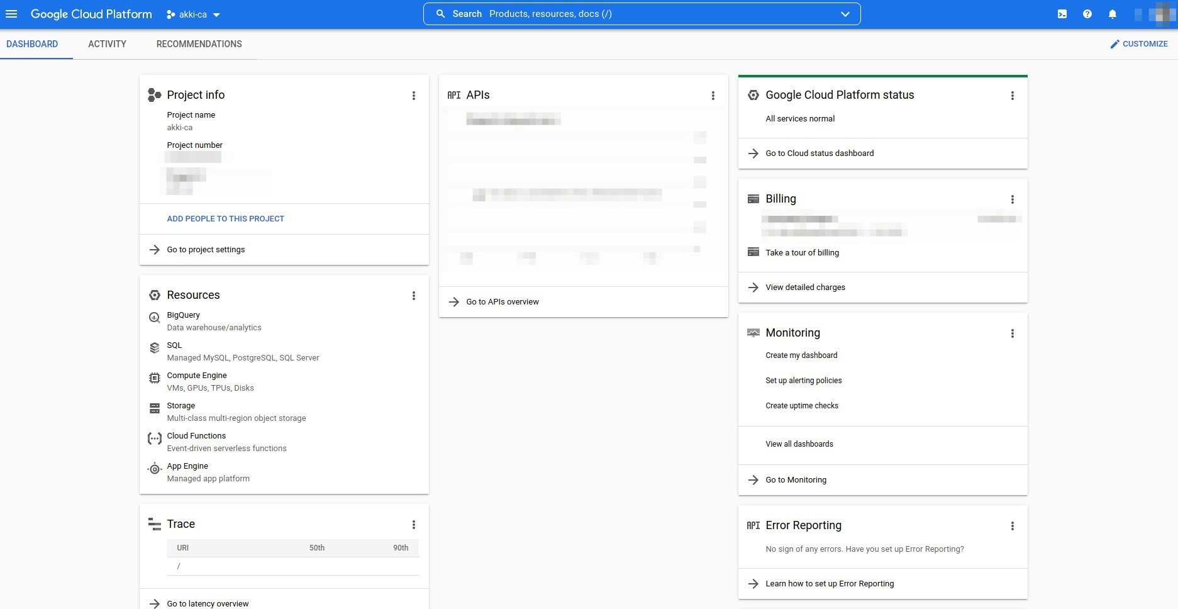Switch to the Recommendations tab

click(199, 44)
